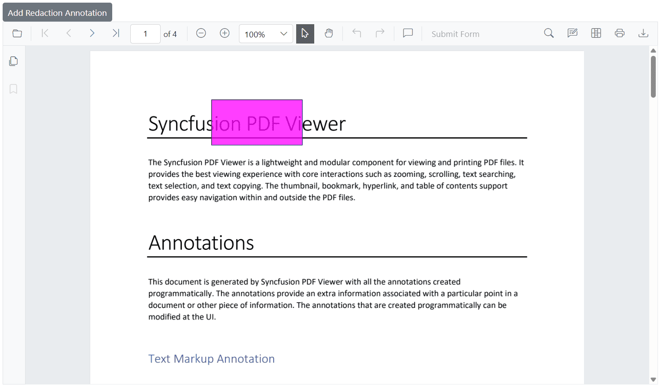Screen dimensions: 661x388
Task: Toggle the text selection tool
Action: (305, 33)
